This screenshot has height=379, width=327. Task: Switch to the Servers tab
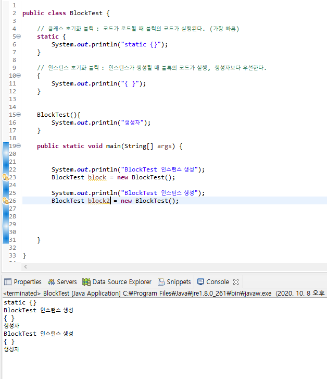coord(62,282)
